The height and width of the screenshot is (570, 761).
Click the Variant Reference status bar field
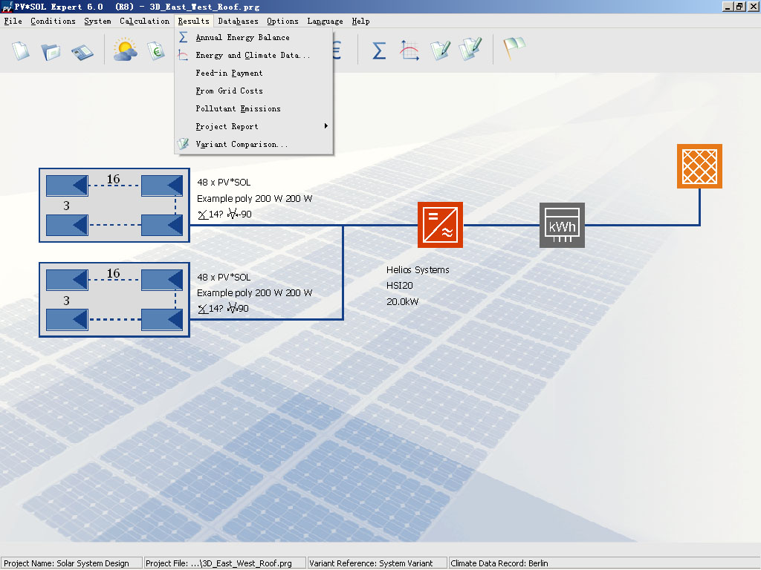[x=377, y=563]
